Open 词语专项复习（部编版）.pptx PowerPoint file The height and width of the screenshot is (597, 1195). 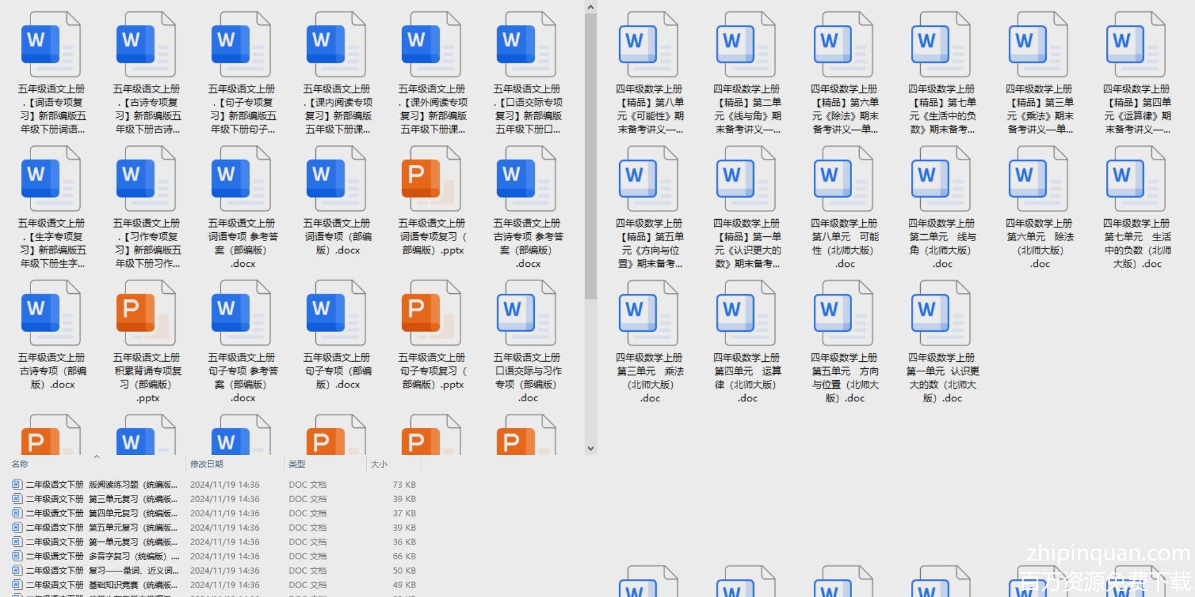pos(431,180)
